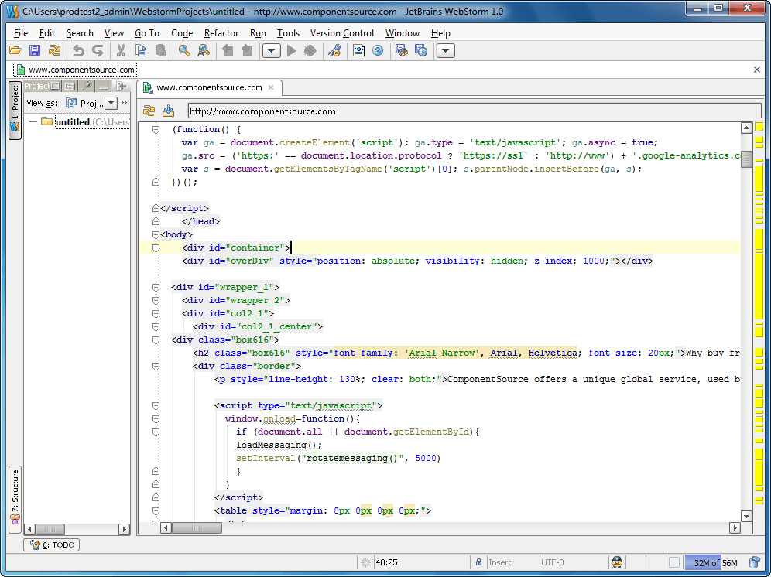Click the server with globe toolbar icon
The image size is (771, 577).
pos(421,50)
